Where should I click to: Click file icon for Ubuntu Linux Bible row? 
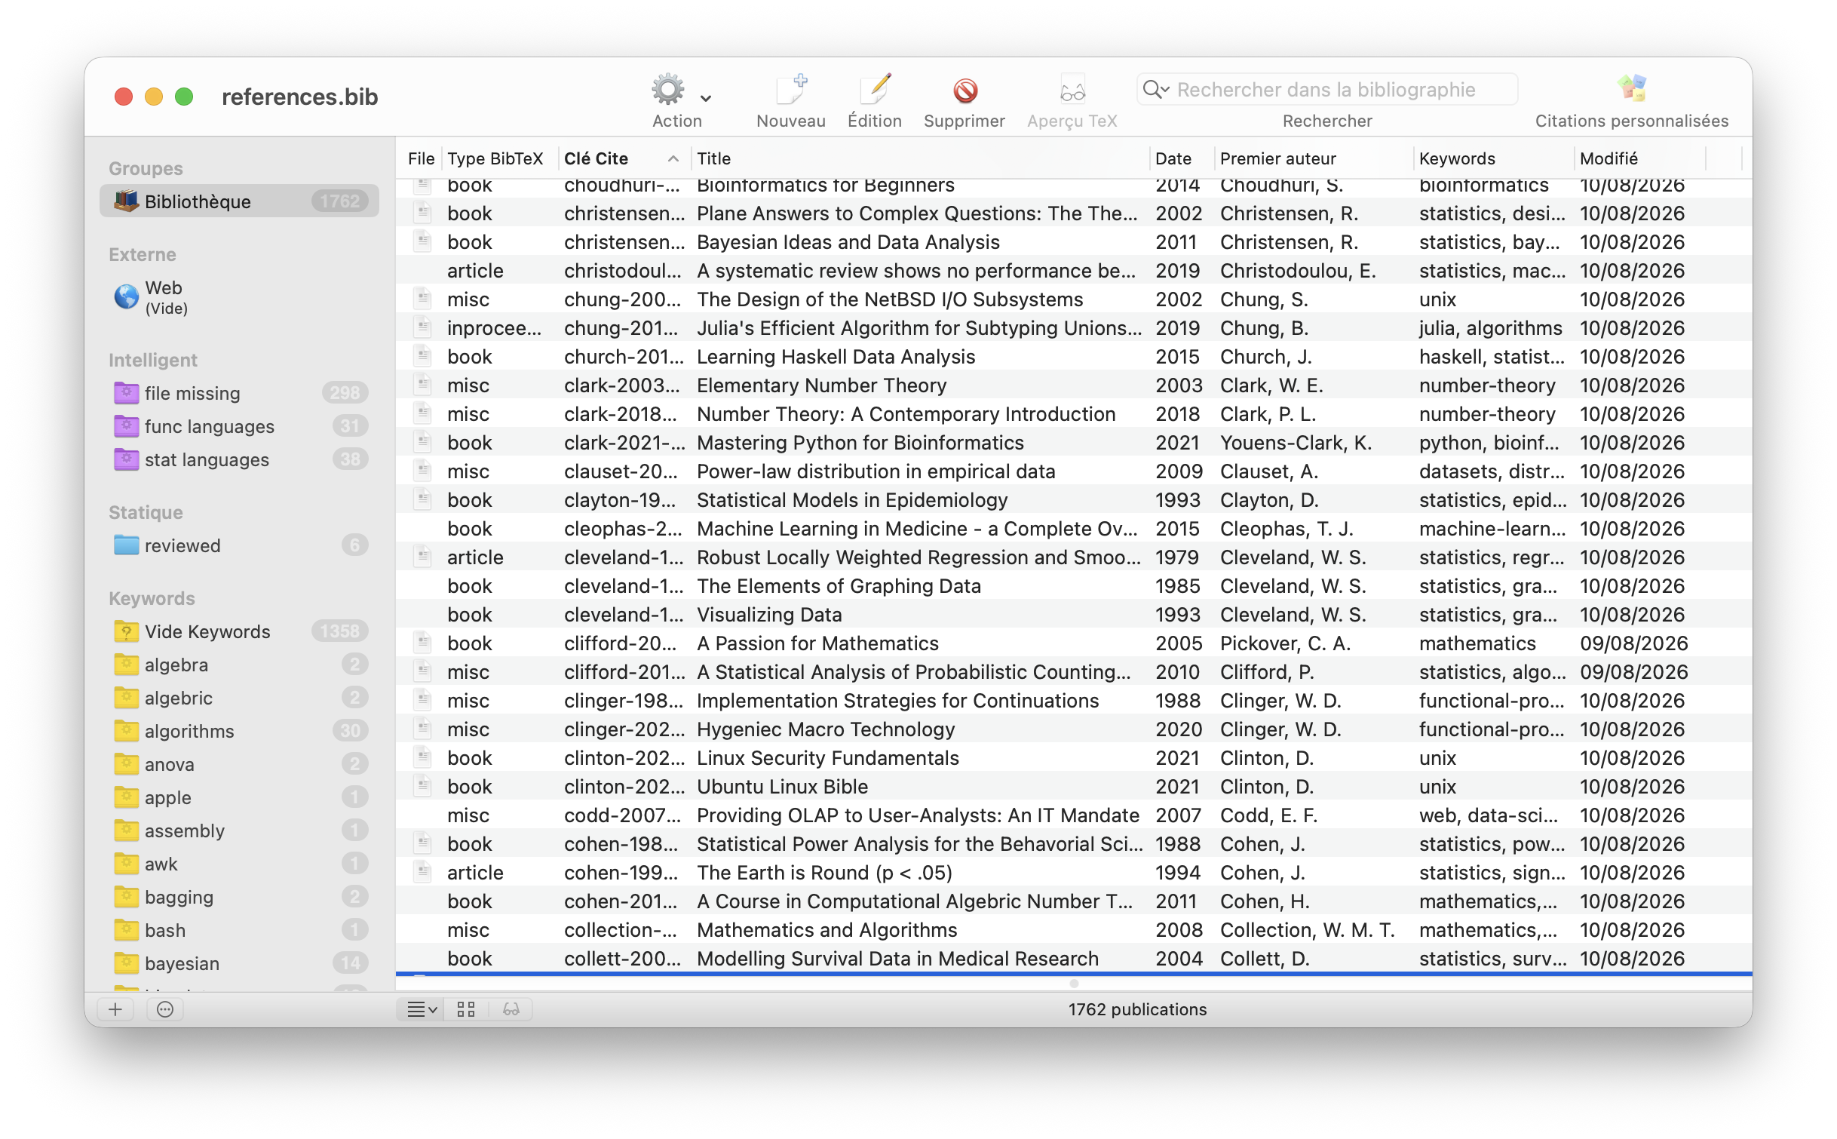click(423, 786)
